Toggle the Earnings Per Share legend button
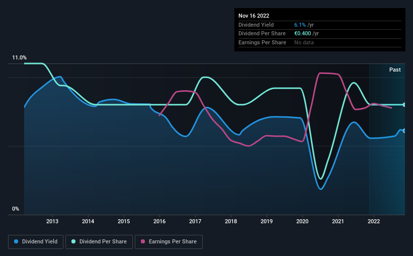The width and height of the screenshot is (413, 256). click(x=169, y=242)
